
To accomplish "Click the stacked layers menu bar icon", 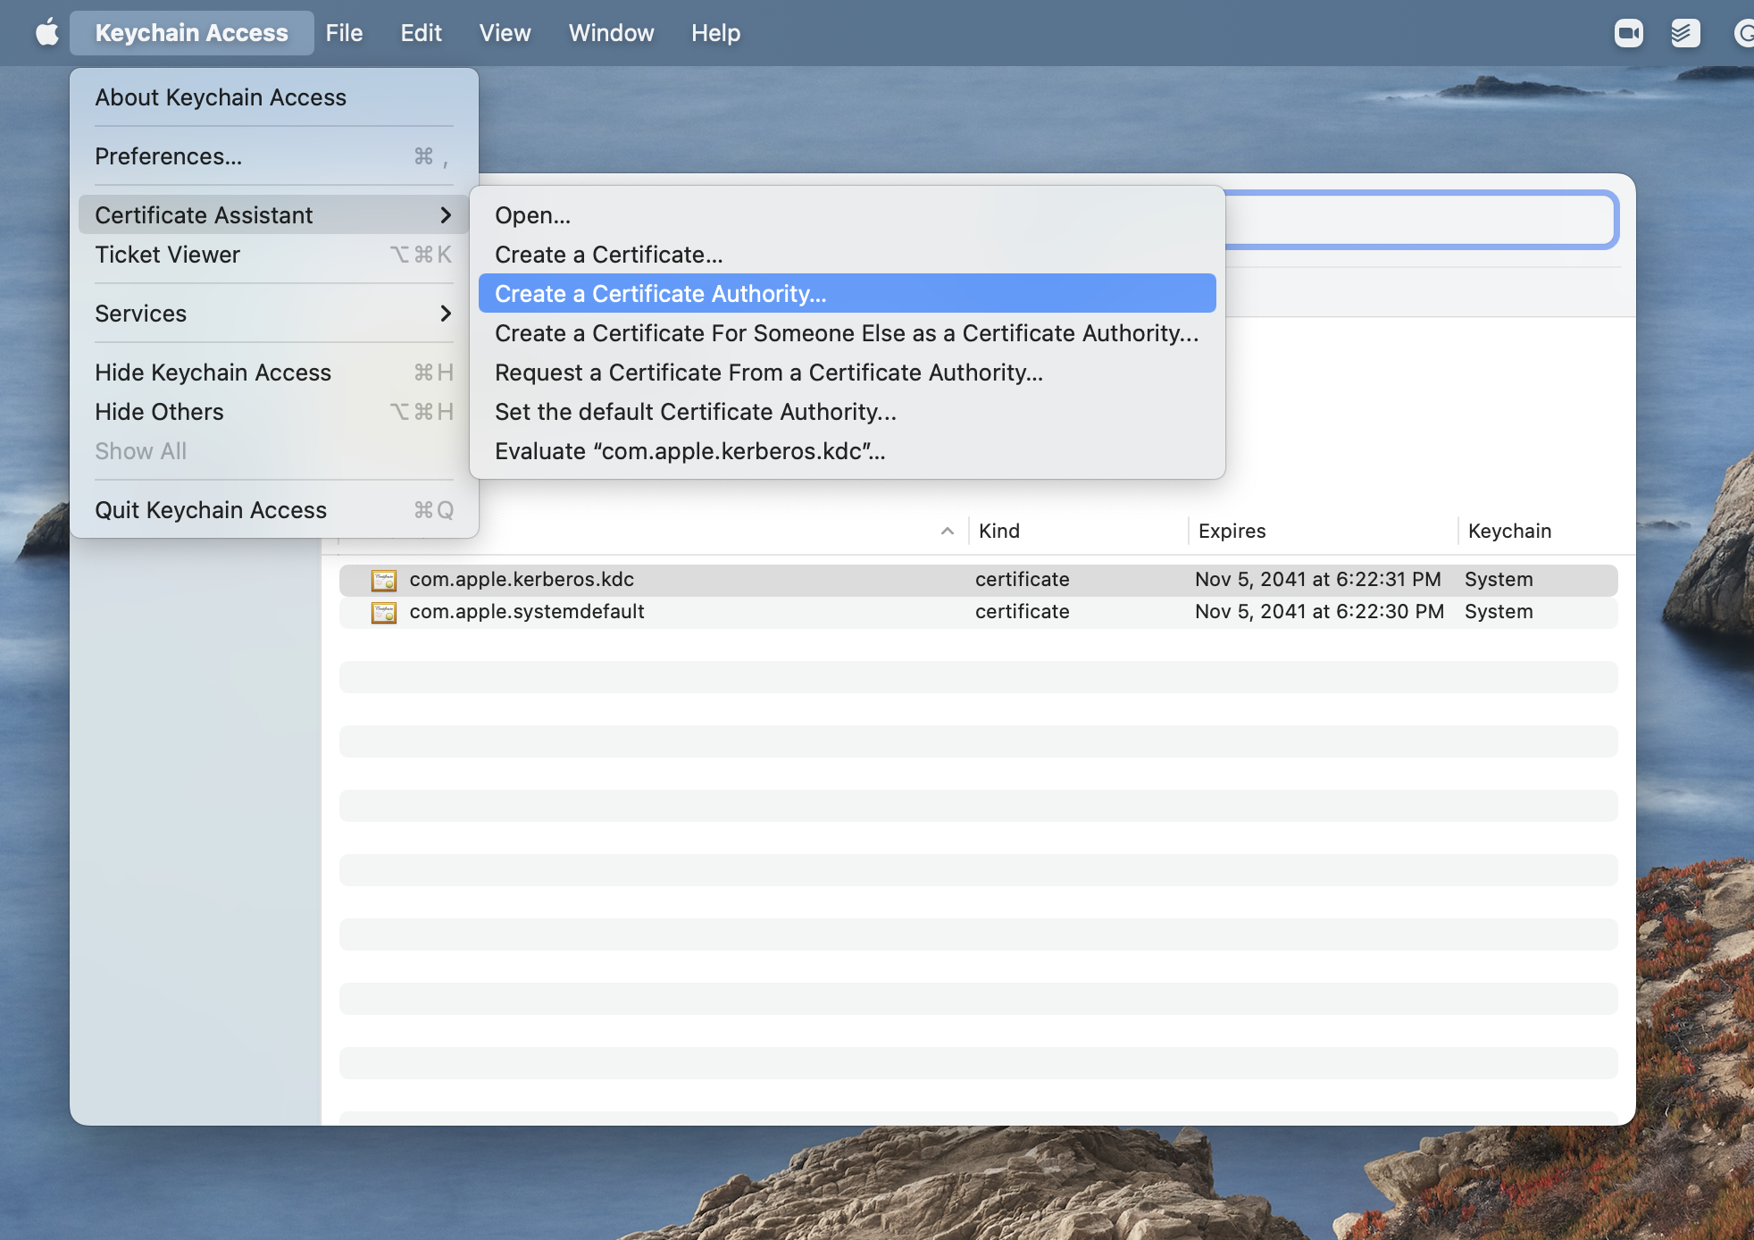I will 1685,33.
